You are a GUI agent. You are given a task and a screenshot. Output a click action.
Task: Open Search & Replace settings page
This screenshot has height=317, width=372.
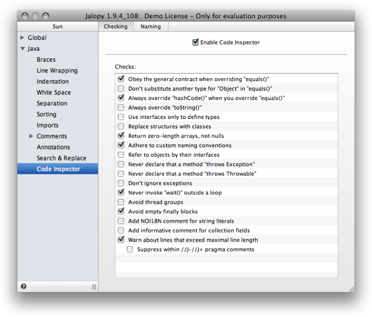61,158
